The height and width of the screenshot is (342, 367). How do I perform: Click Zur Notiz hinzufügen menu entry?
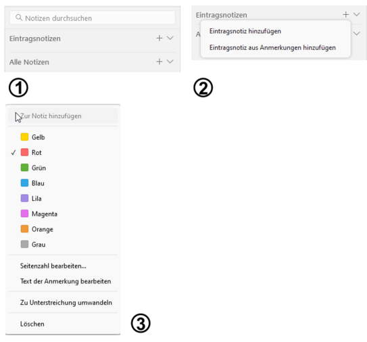pos(63,116)
